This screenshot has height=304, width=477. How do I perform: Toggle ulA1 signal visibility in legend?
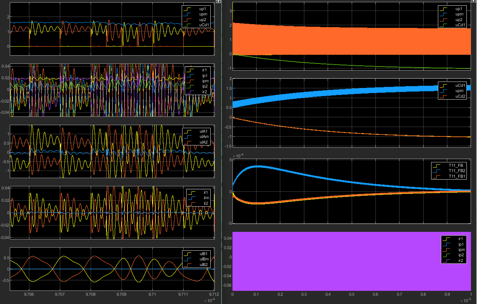204,131
